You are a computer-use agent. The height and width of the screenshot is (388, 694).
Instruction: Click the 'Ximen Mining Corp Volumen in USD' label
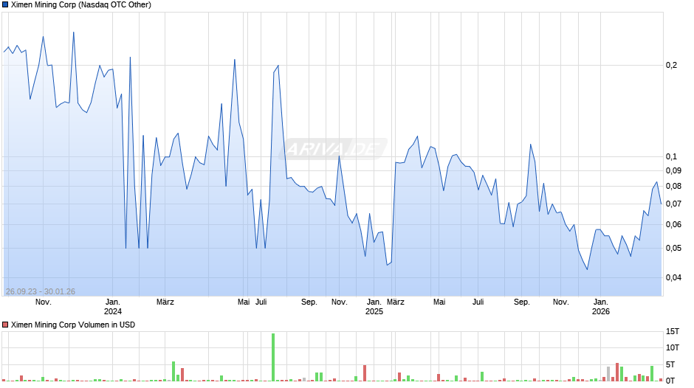pos(73,325)
